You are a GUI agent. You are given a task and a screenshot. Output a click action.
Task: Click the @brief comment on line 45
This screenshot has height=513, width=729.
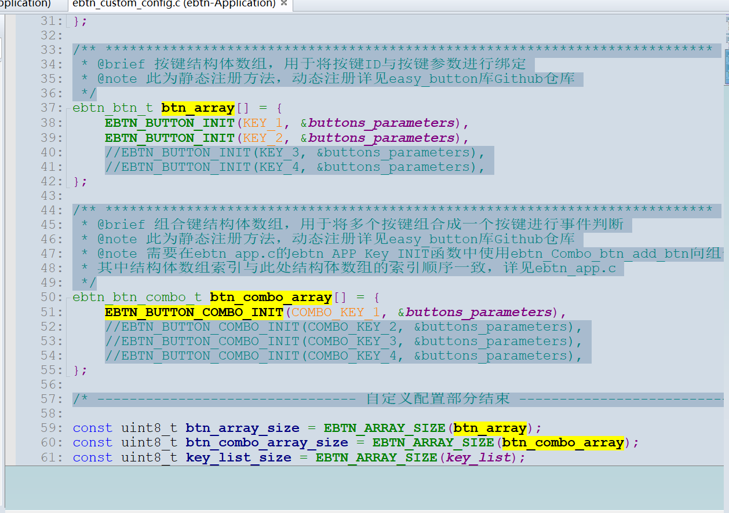pos(352,225)
